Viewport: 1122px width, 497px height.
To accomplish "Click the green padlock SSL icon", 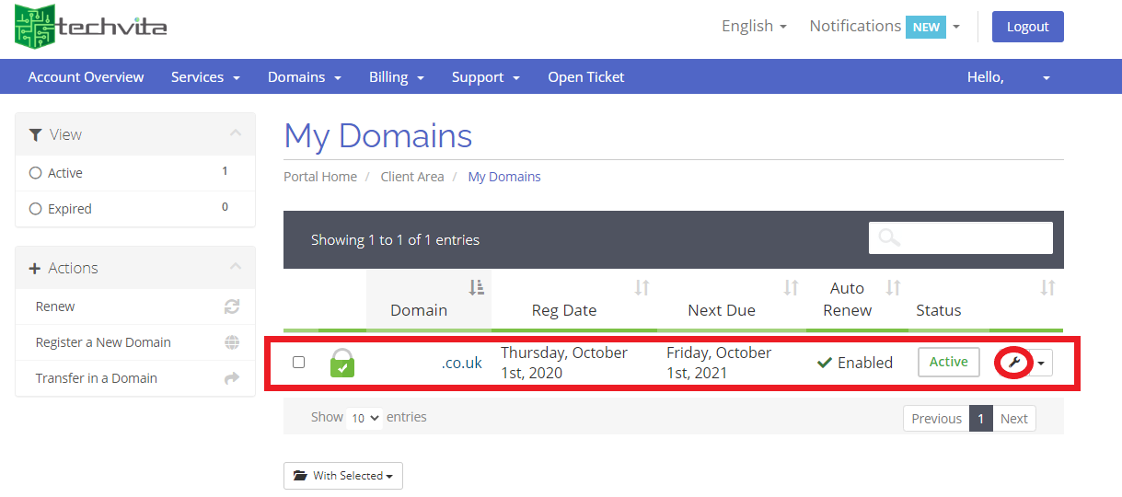I will [342, 363].
